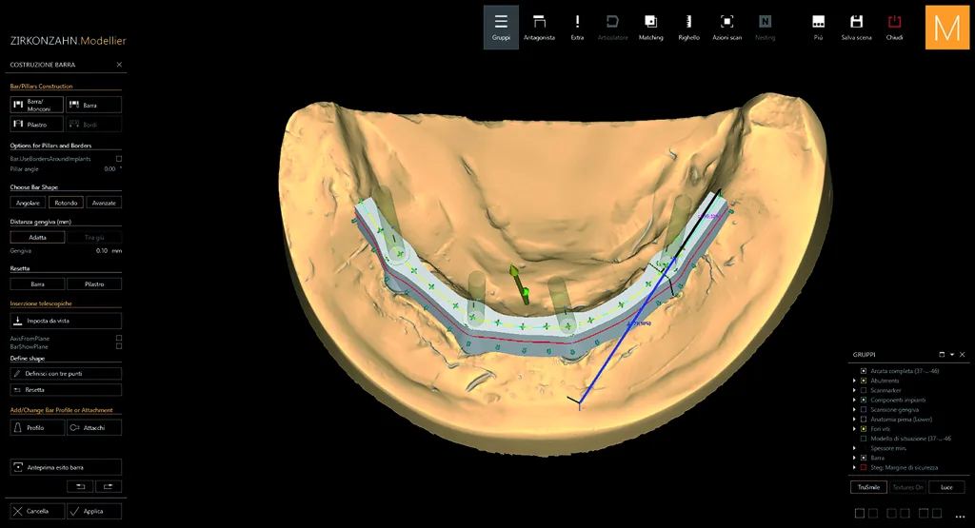Image resolution: width=975 pixels, height=528 pixels.
Task: Close the Costruzione Barra panel
Action: pos(119,65)
